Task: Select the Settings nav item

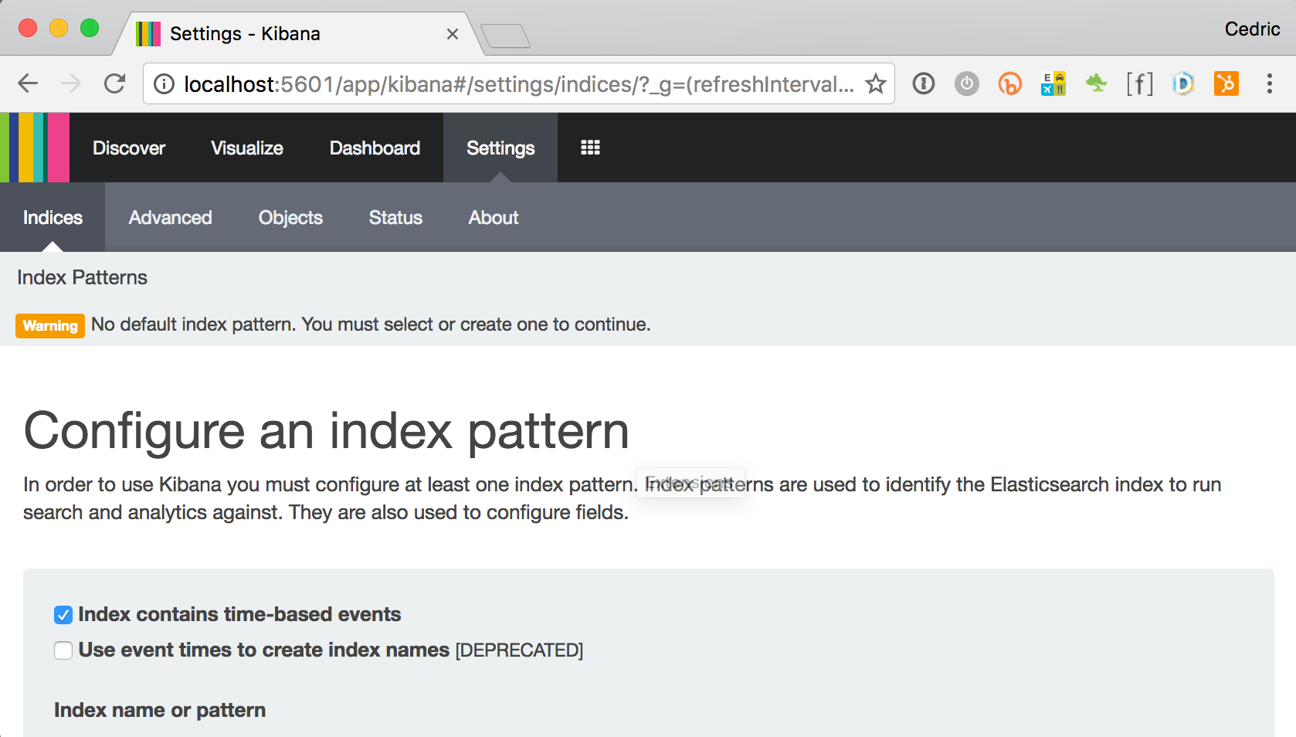Action: point(500,148)
